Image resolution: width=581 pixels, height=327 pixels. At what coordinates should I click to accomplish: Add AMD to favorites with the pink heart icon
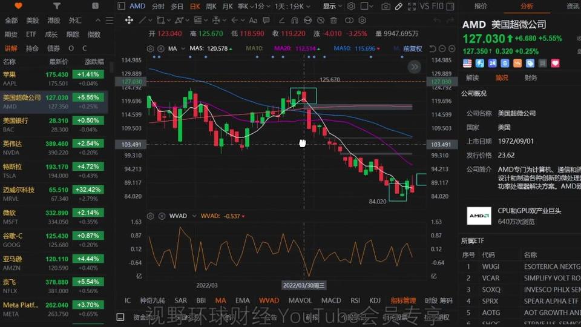[x=555, y=64]
